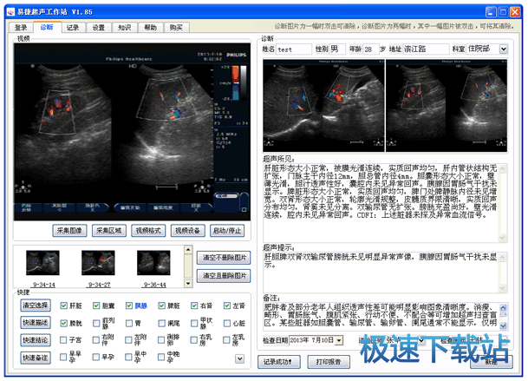This screenshot has height=381, width=528.
Task: Click 超声所见 scroll down arrow
Action: coord(503,238)
